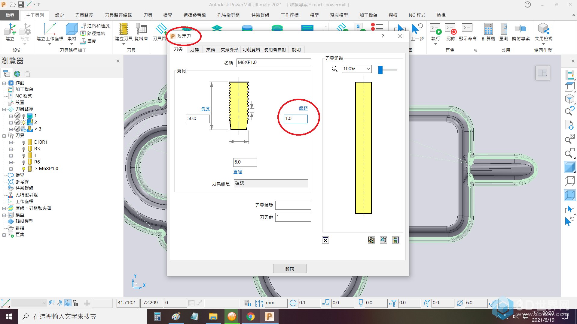Viewport: 577px width, 324px height.
Task: Toggle the light bulb for tool R6
Action: (24, 162)
